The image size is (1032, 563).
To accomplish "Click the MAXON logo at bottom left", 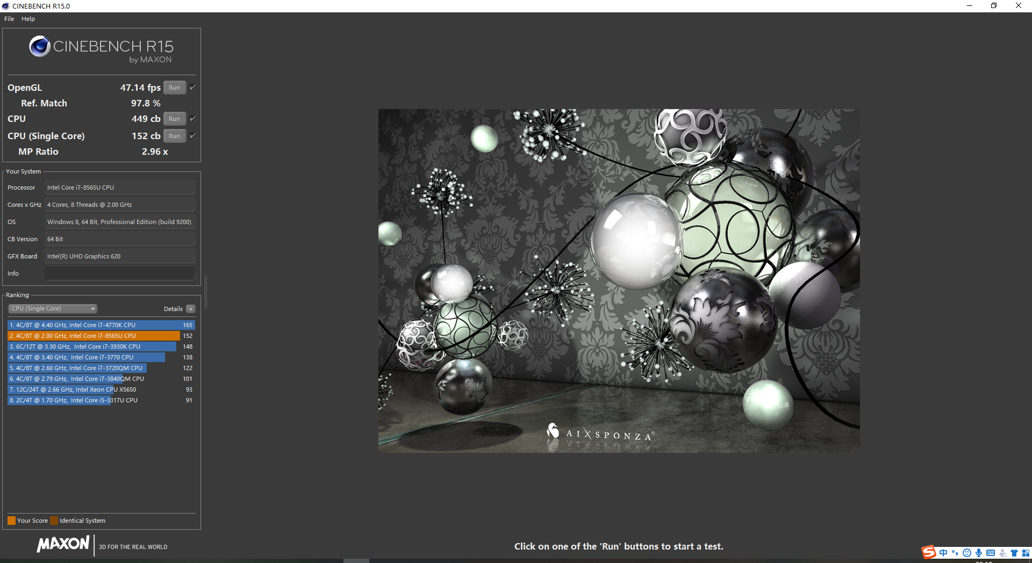I will (x=63, y=544).
